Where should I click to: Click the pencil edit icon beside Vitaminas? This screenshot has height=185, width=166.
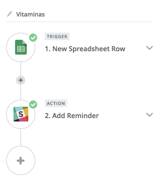[x=10, y=14]
